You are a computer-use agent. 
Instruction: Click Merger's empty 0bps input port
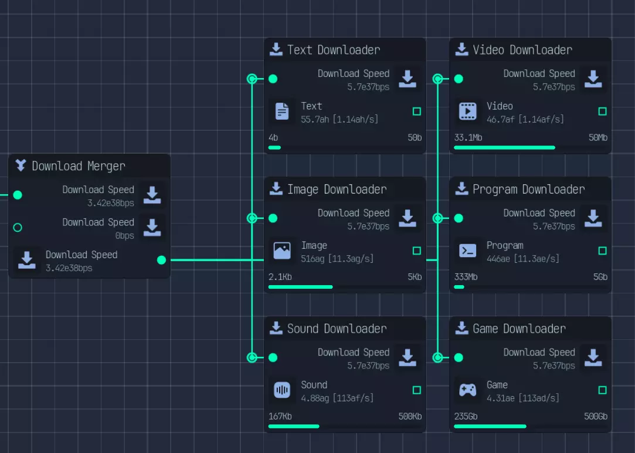[18, 228]
